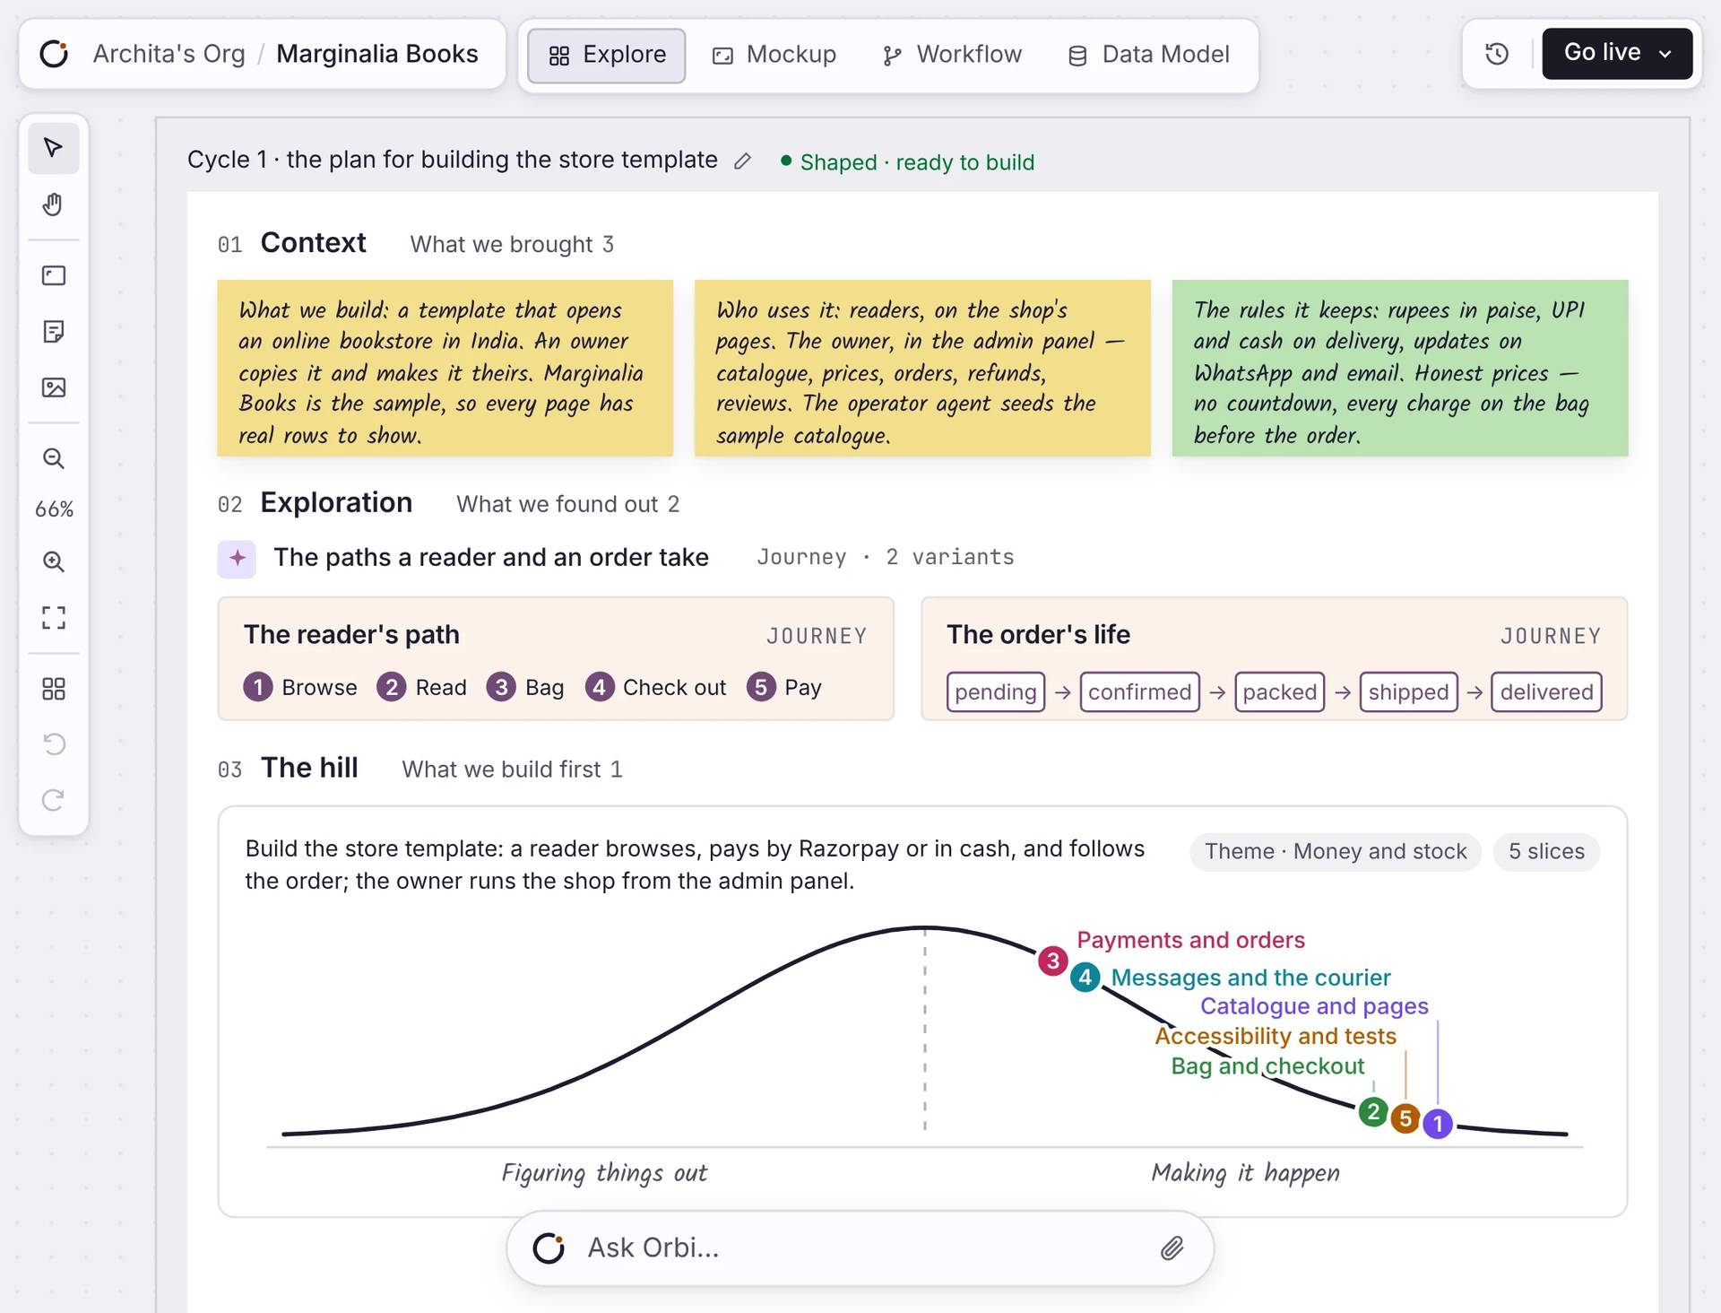The height and width of the screenshot is (1313, 1721).
Task: Select hill marker 4 Messages and the courier
Action: pyautogui.click(x=1085, y=977)
